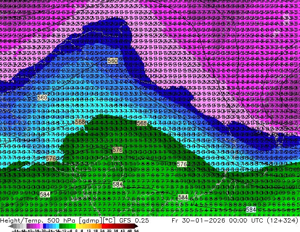Click the '-30' legend value
This screenshot has width=300, height=232.
(x=43, y=231)
